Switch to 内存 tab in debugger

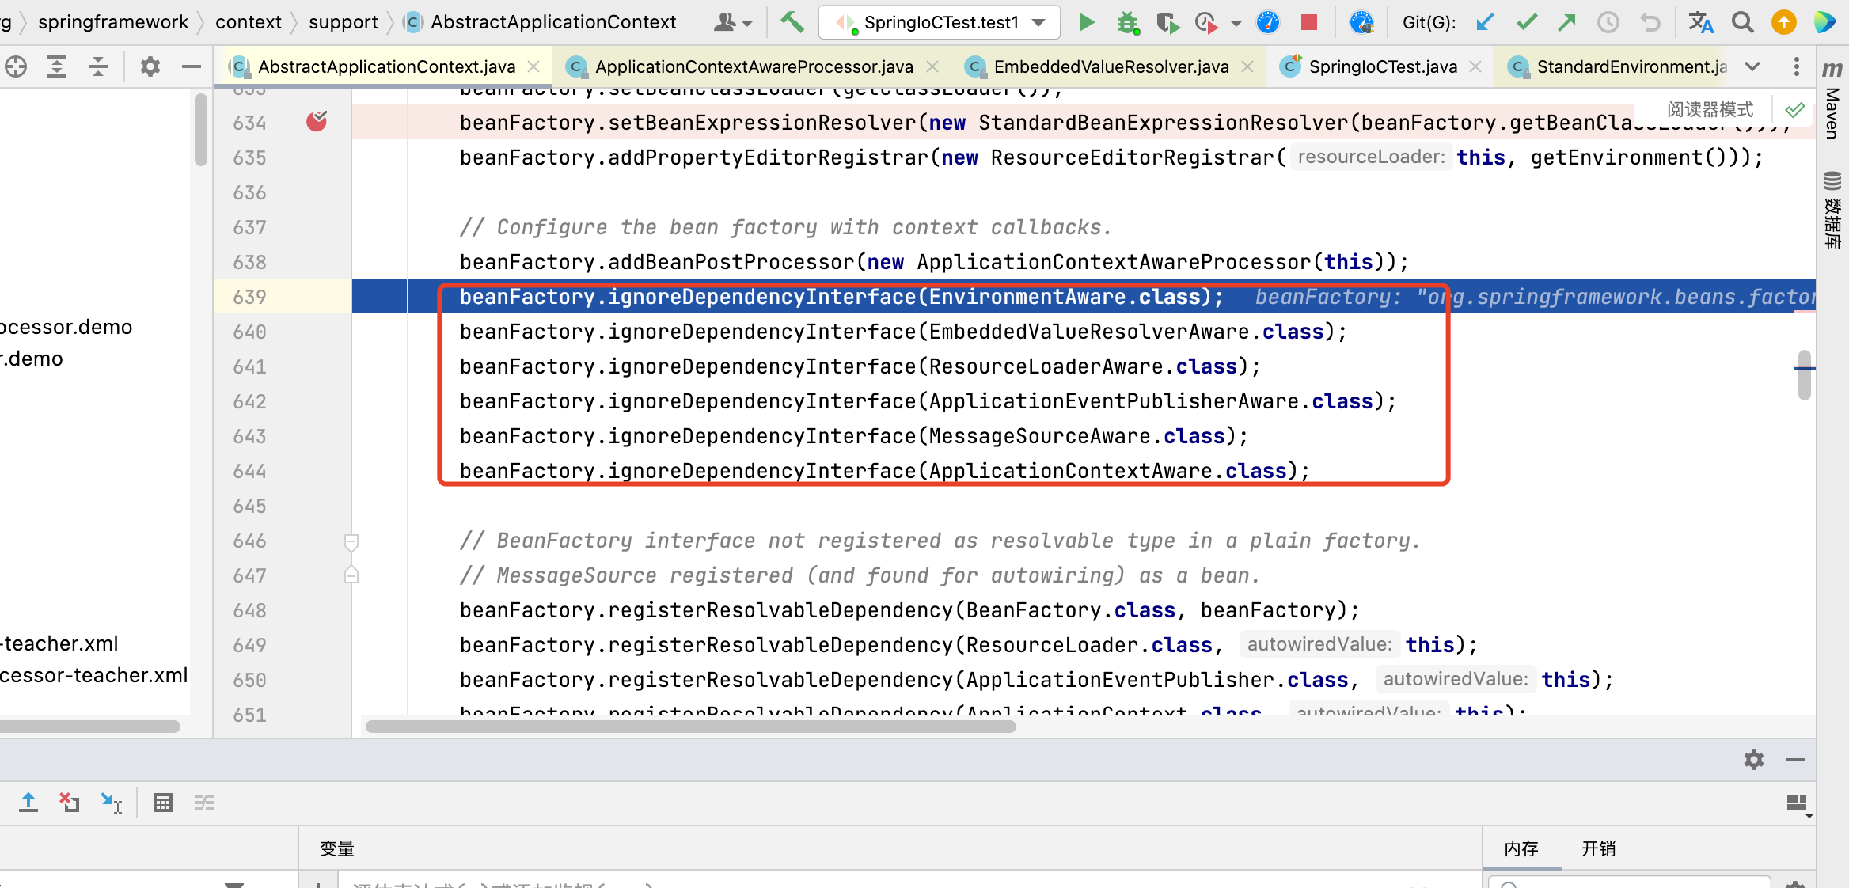pos(1521,848)
